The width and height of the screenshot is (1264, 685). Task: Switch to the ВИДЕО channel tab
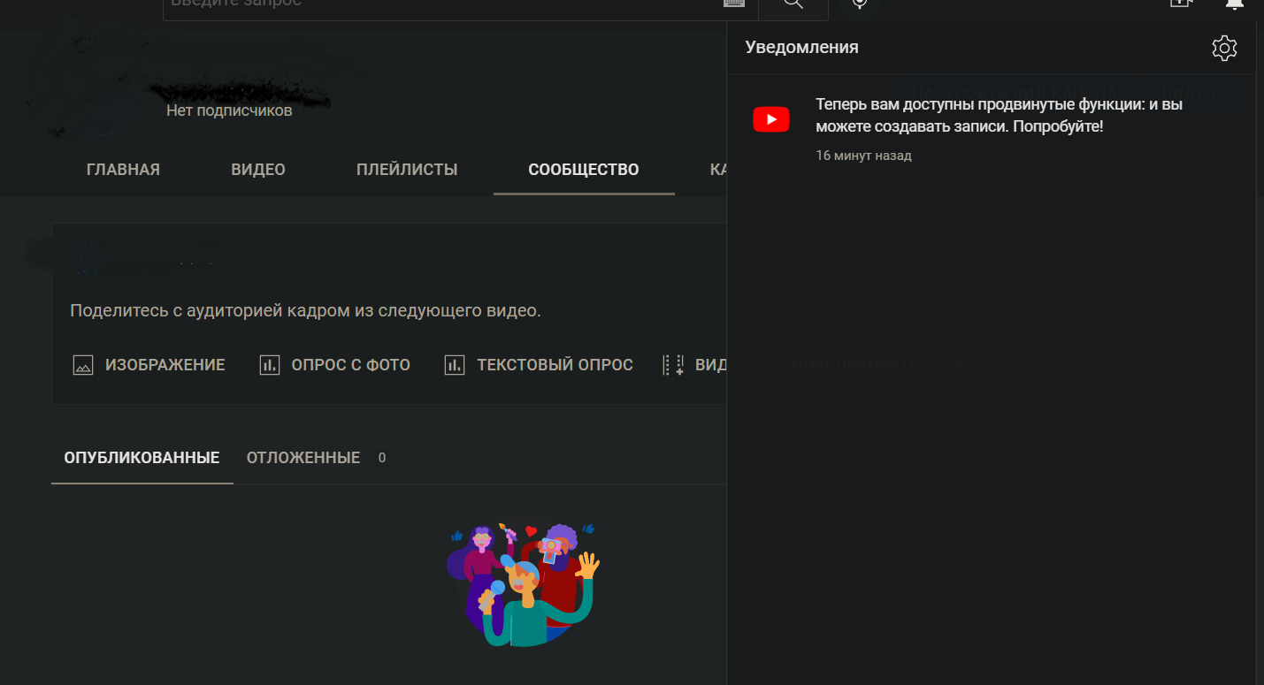258,170
